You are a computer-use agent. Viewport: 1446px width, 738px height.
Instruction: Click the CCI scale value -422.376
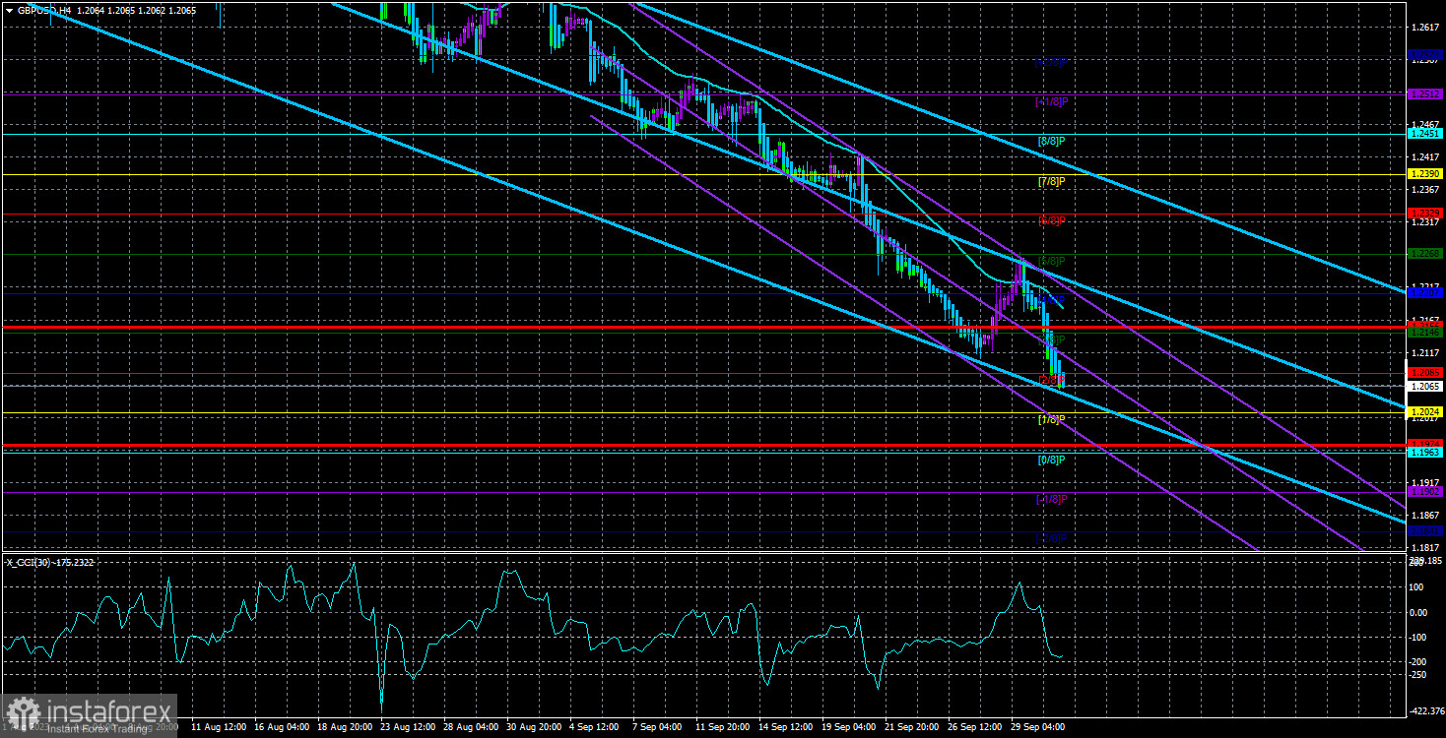(x=1427, y=710)
